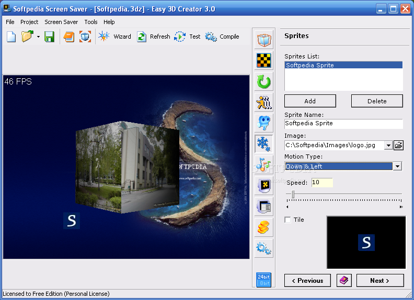
Task: Click the Save floppy disk icon
Action: 49,37
